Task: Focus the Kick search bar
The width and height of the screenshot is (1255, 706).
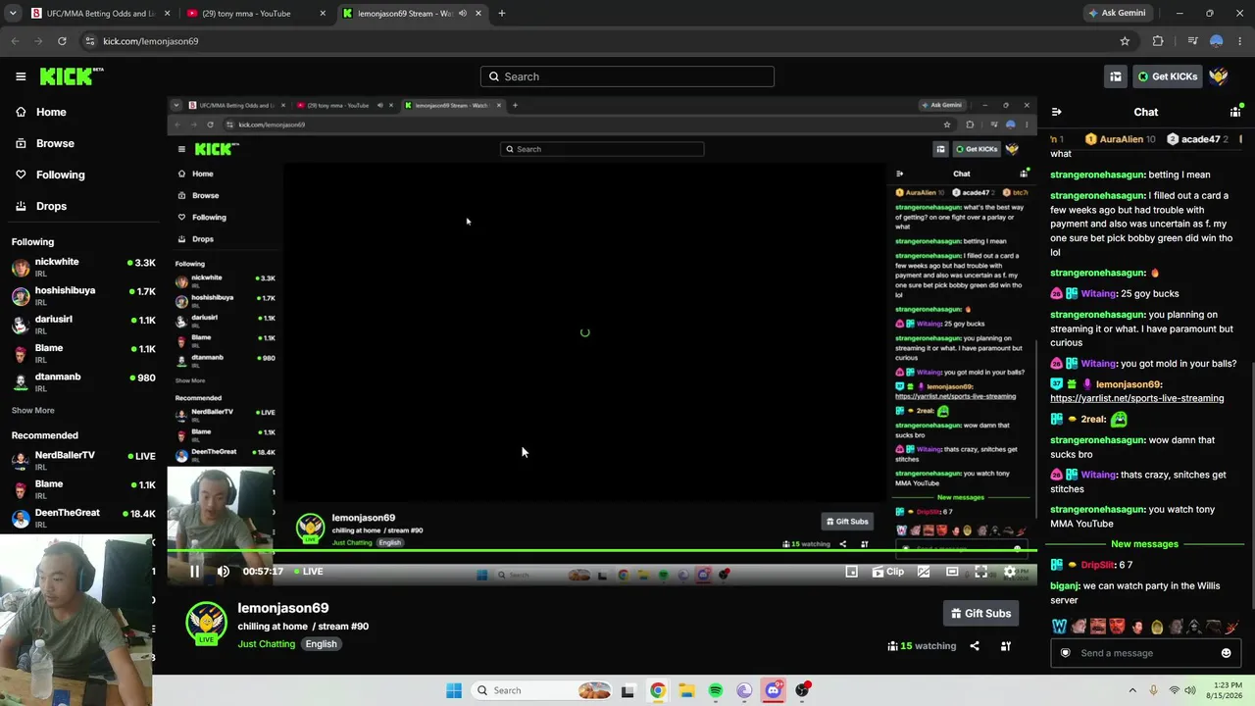Action: pyautogui.click(x=627, y=76)
